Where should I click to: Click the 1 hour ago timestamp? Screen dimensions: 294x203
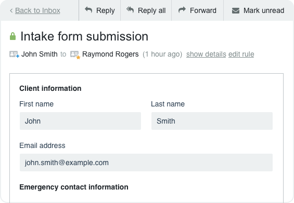coord(162,55)
